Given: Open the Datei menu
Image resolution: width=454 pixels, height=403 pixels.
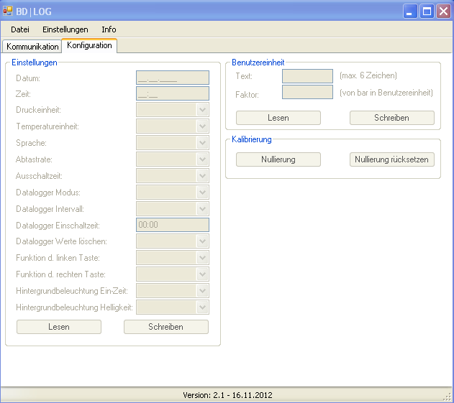Looking at the screenshot, I should pyautogui.click(x=20, y=29).
